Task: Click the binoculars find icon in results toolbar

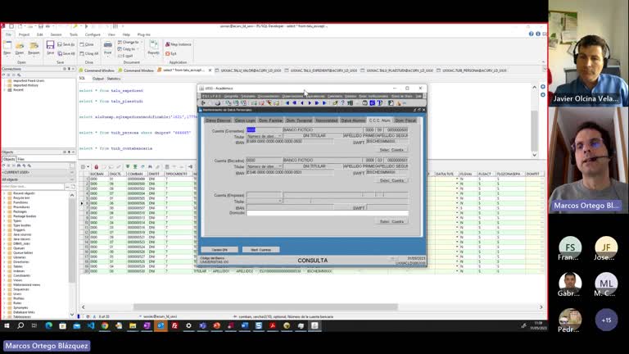Action: [x=150, y=166]
